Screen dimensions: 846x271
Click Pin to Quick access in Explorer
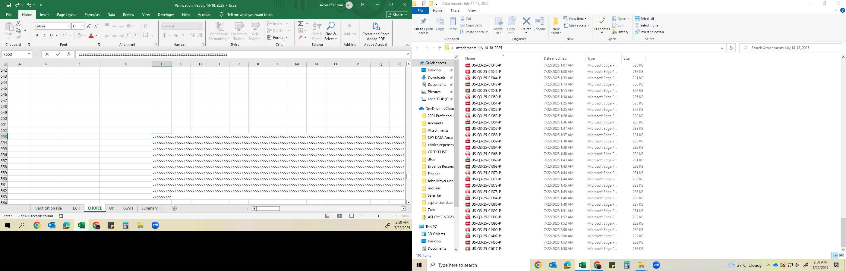click(x=424, y=26)
